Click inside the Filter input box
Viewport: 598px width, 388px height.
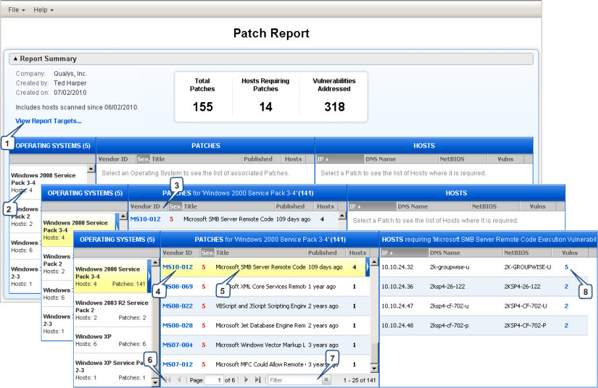(x=293, y=380)
